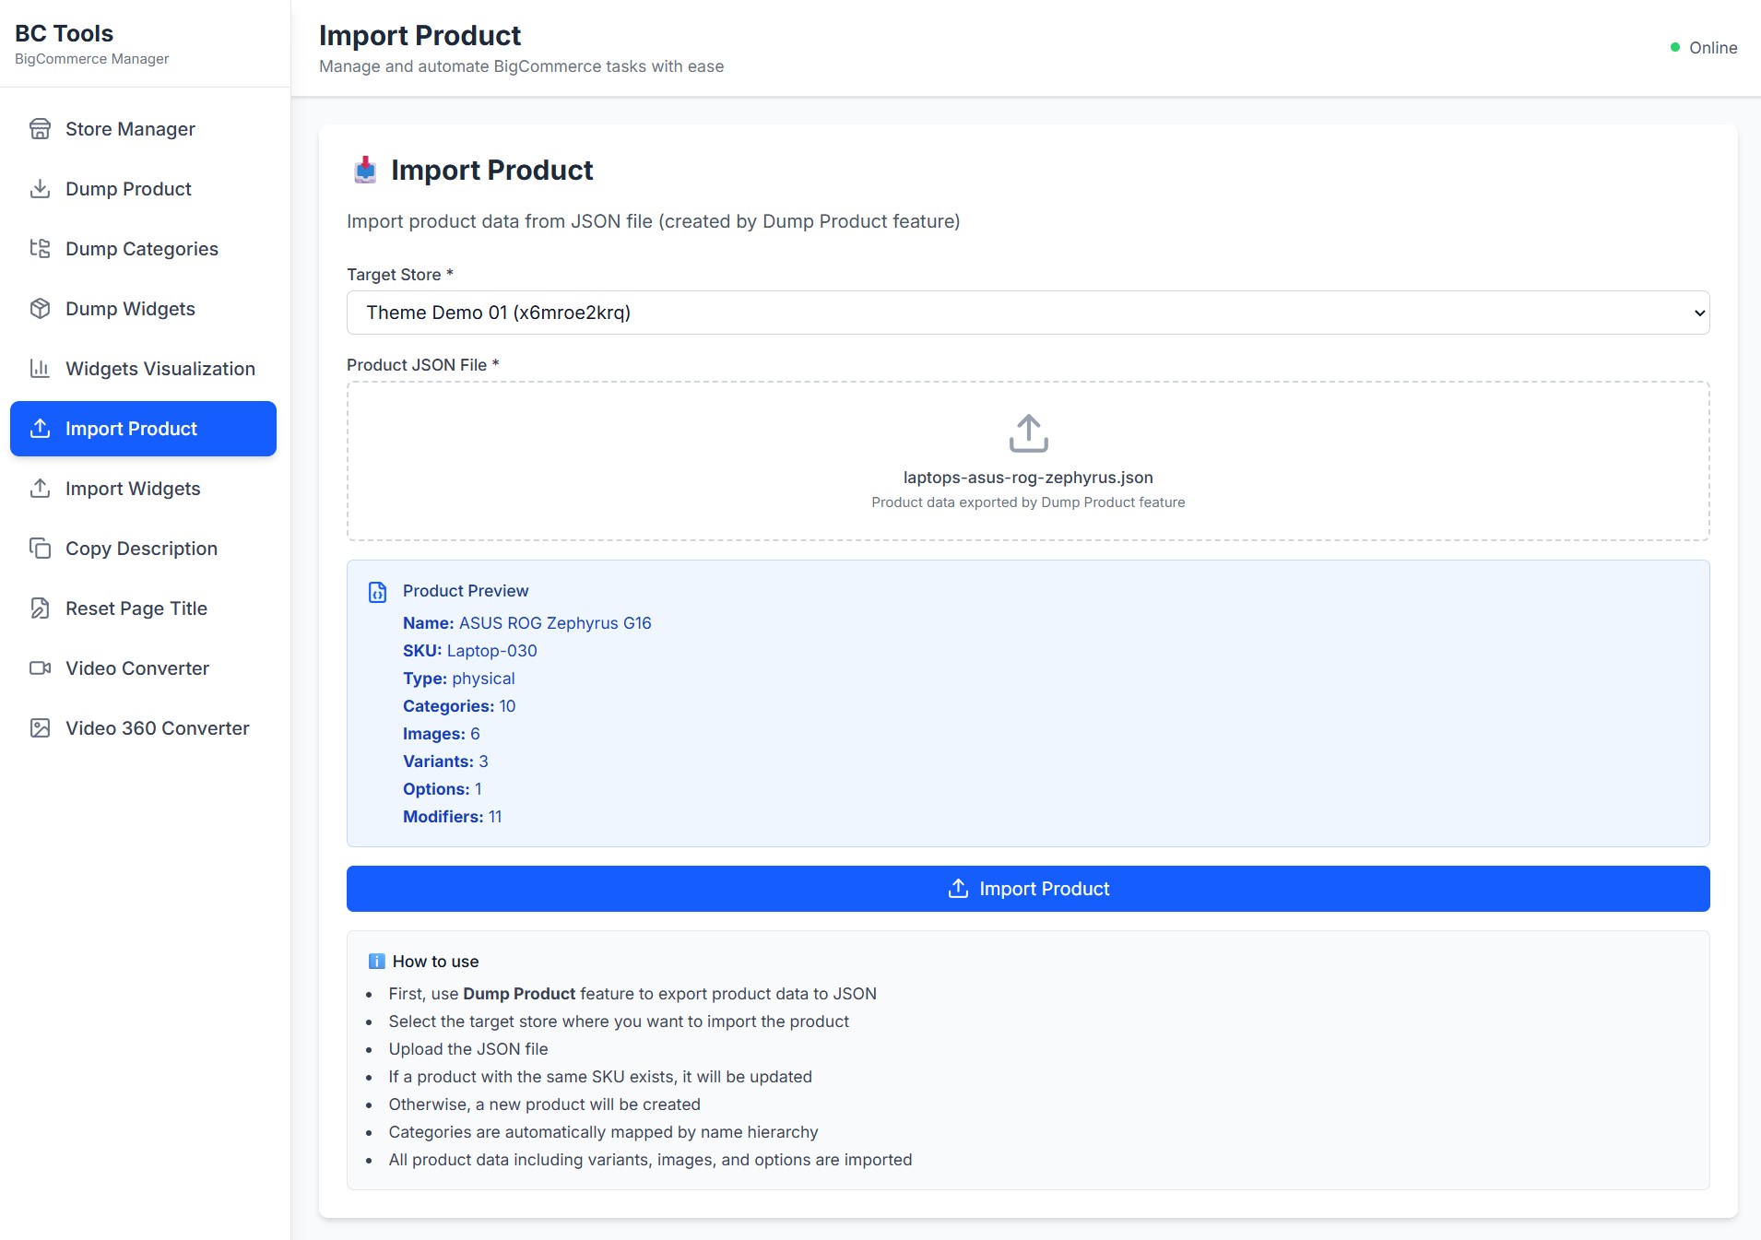
Task: Click the Dump Product download icon
Action: point(40,188)
